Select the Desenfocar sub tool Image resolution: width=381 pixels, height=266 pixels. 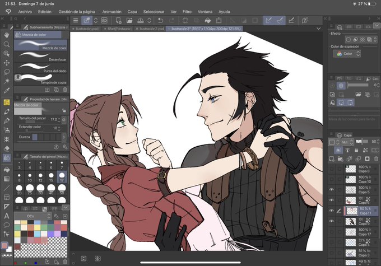tap(40, 57)
